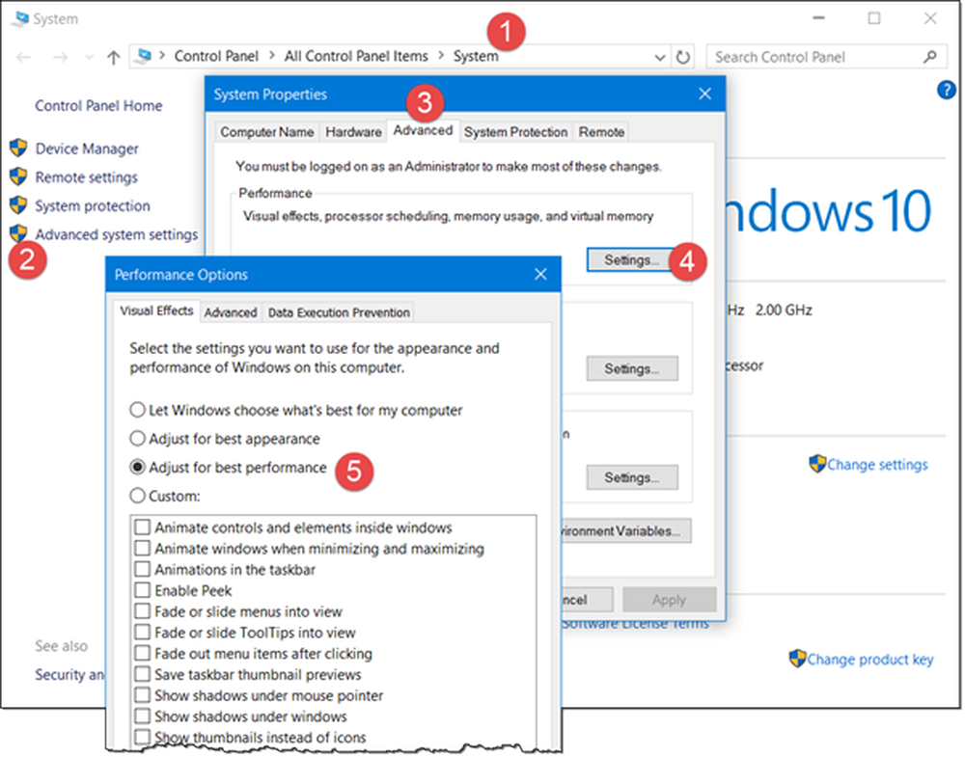Click the System title bar icon

(19, 18)
